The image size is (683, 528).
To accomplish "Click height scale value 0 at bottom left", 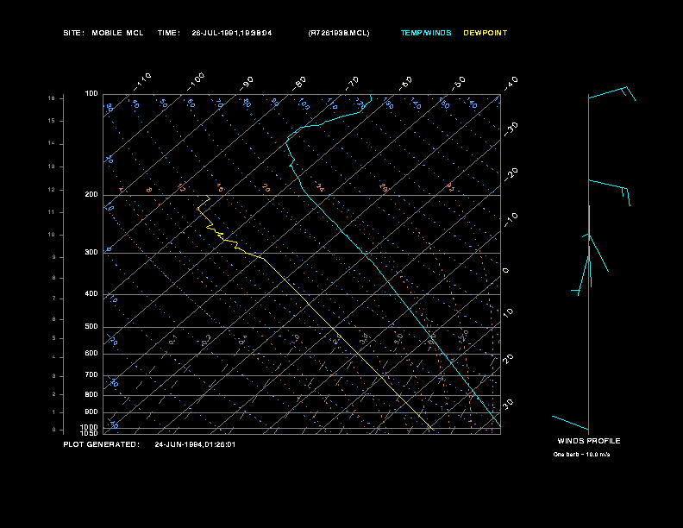I will point(54,430).
